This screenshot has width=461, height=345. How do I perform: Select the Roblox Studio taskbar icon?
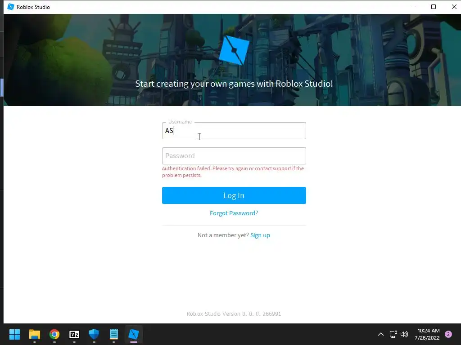133,334
